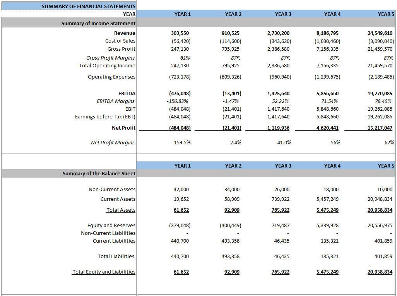The image size is (397, 296).
Task: Click the YEAR 3 column header
Action: tap(283, 14)
